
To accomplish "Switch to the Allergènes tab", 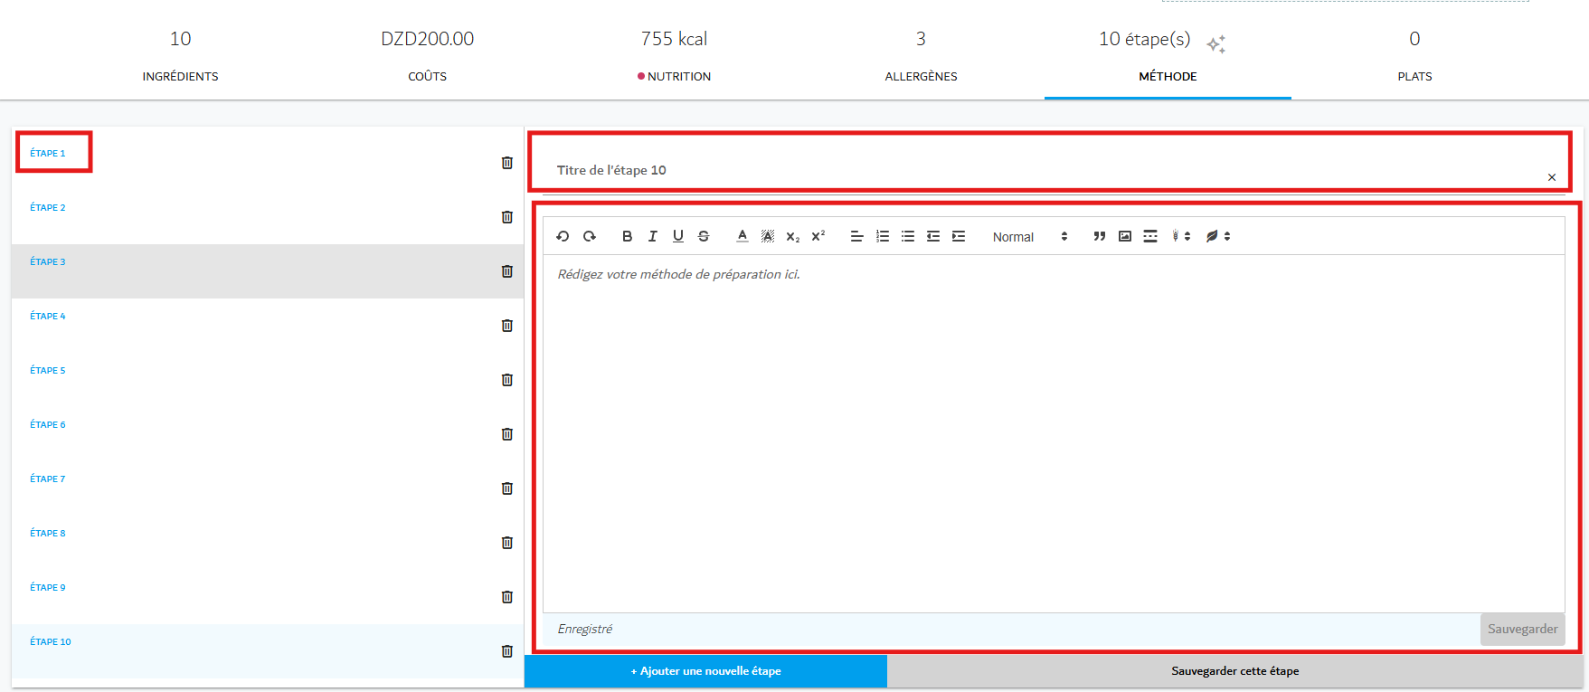I will tap(921, 54).
